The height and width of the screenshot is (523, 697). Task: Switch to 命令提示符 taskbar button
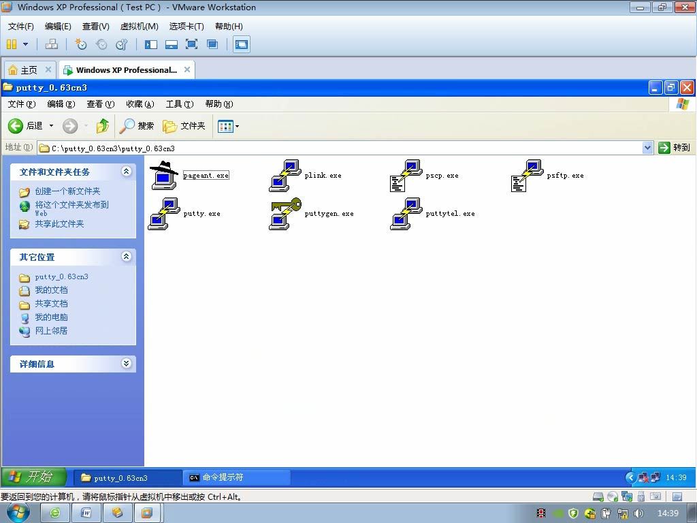[236, 477]
